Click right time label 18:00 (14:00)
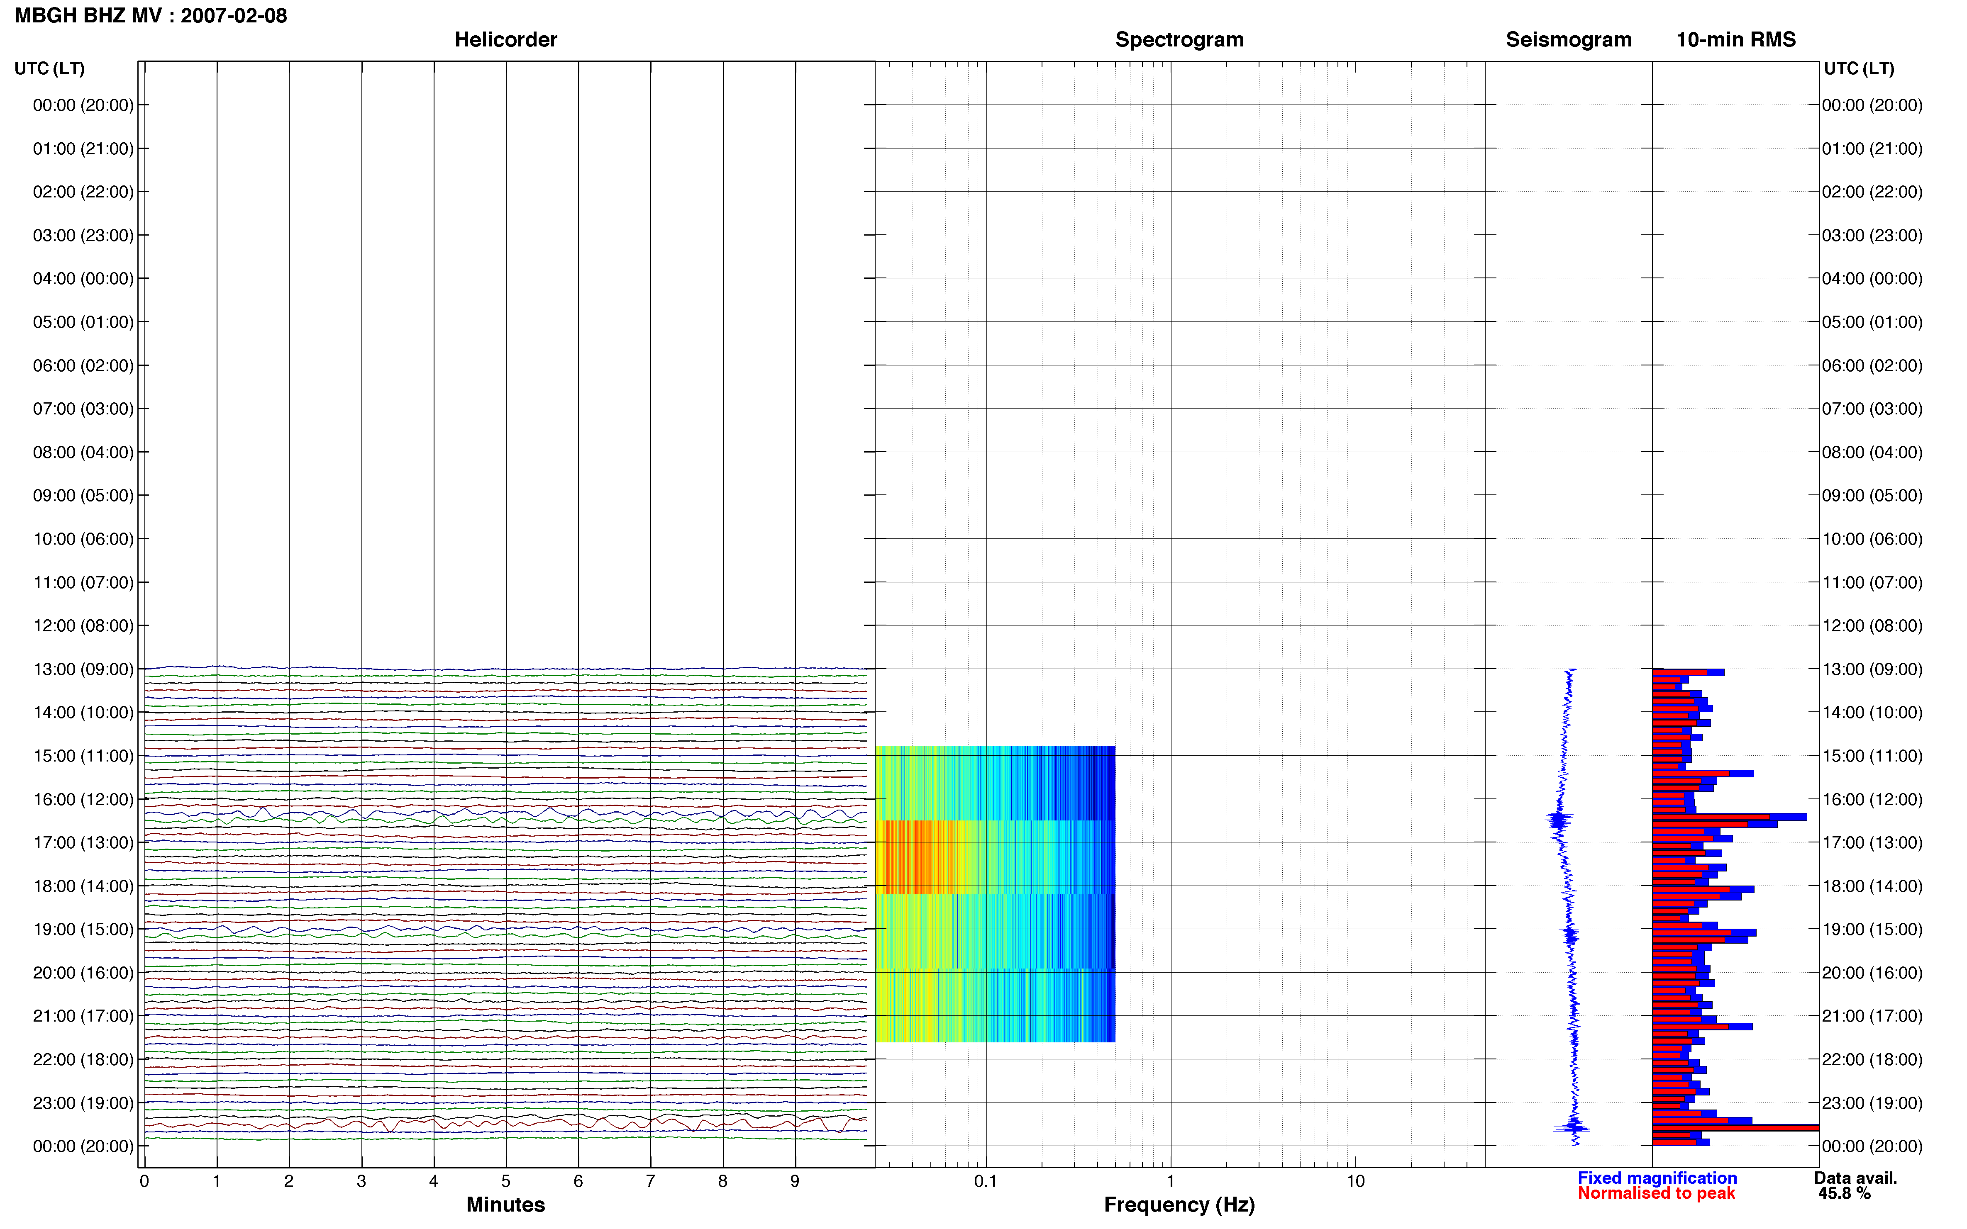This screenshot has width=1967, height=1229. pos(1872,886)
